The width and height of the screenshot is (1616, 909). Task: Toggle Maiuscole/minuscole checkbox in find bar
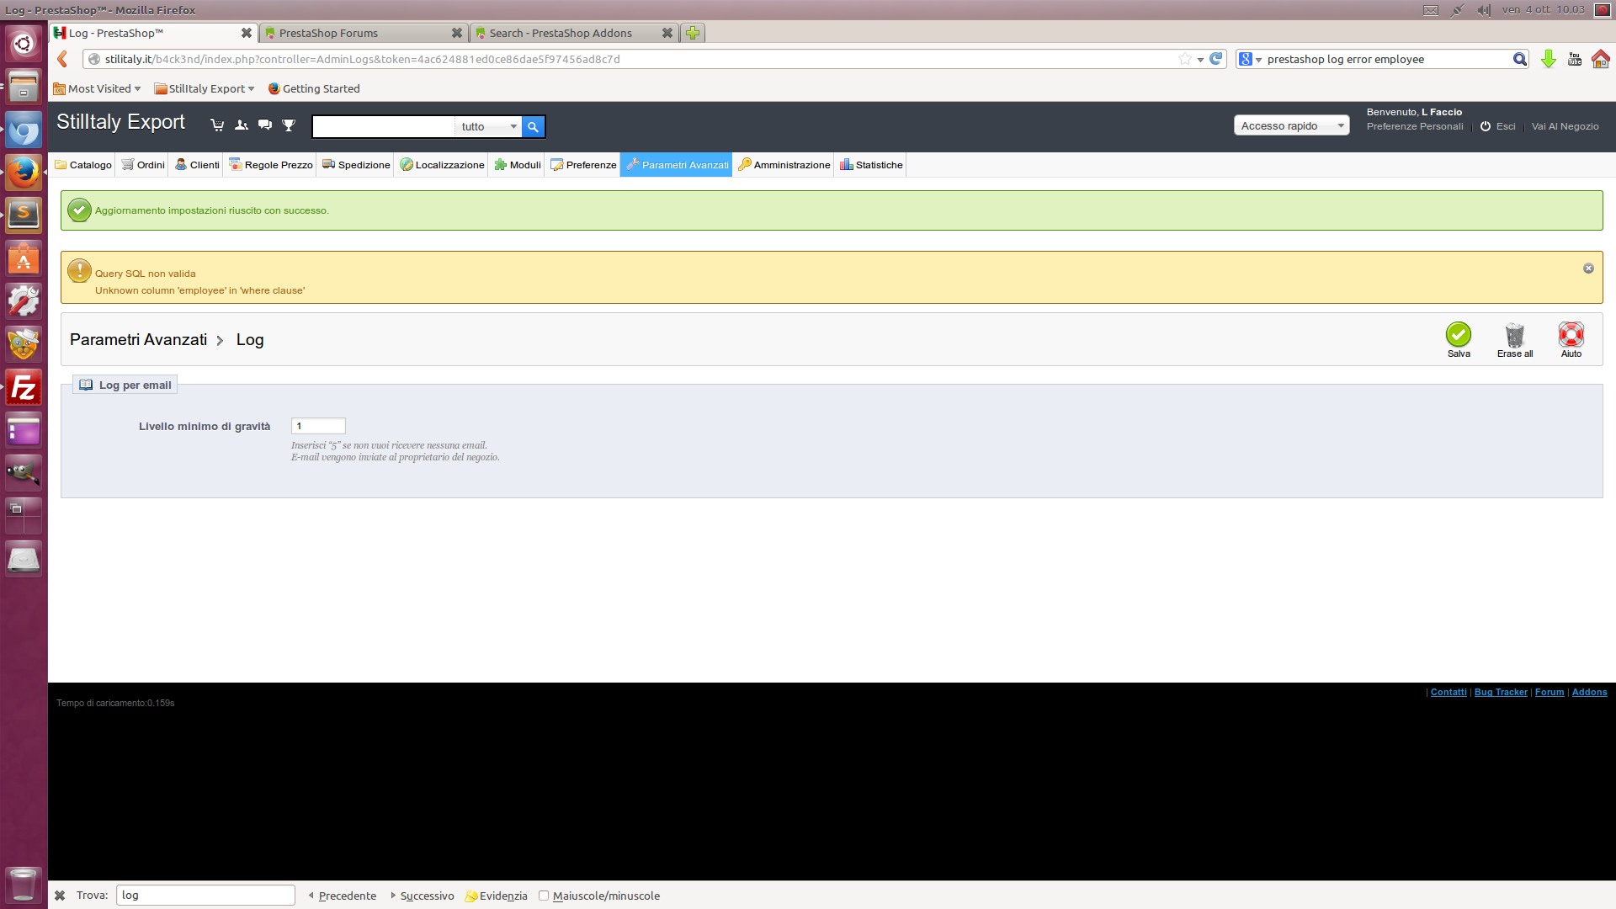[x=544, y=896]
